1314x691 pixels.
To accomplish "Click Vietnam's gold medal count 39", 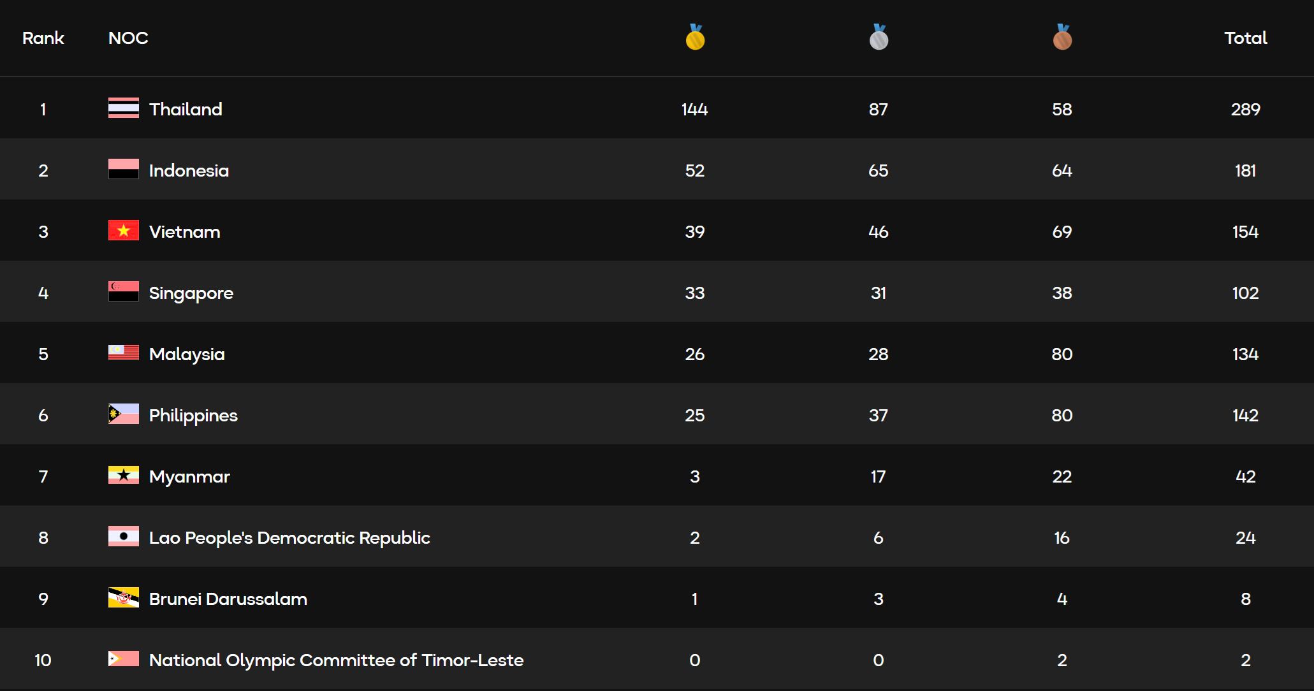I will point(695,232).
